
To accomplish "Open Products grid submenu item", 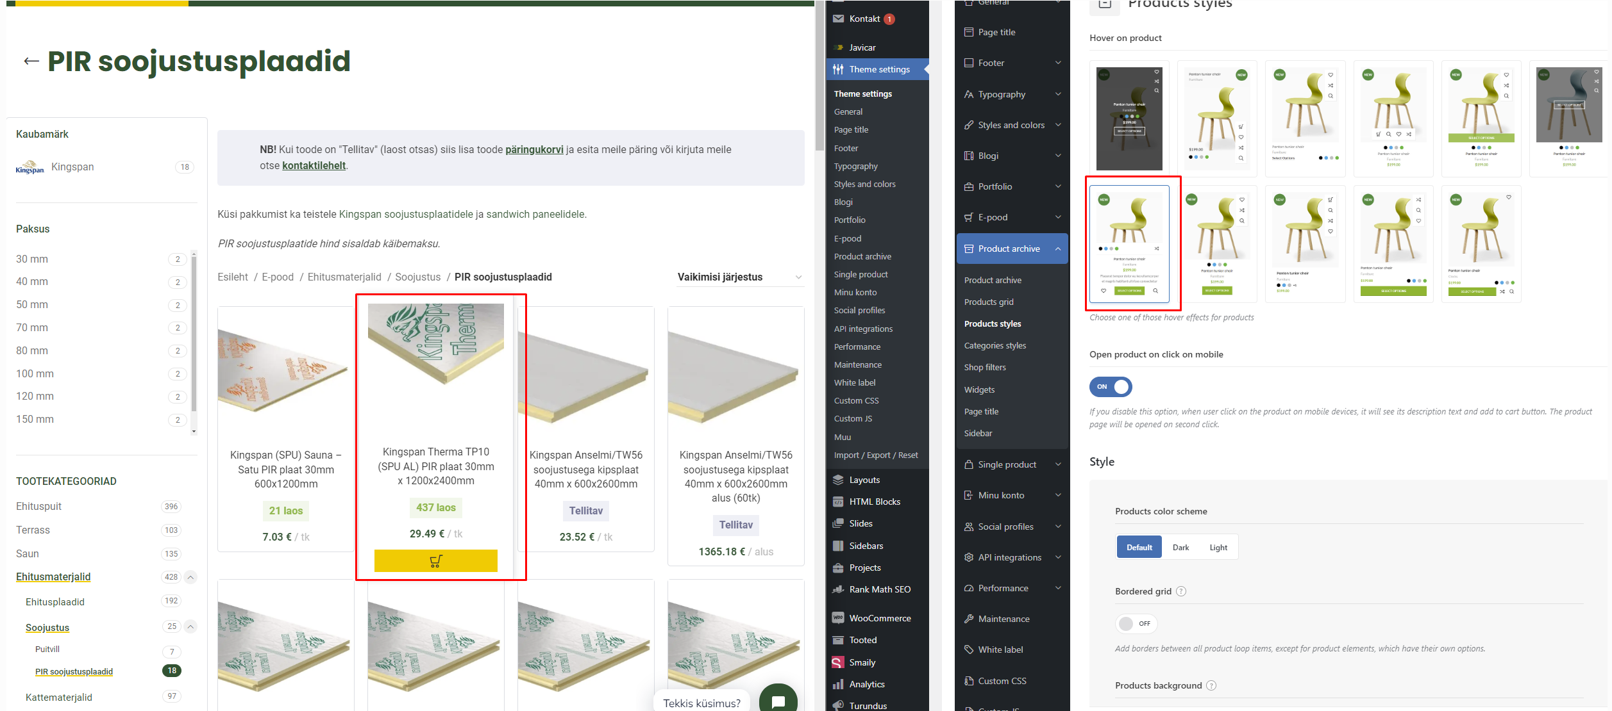I will 989,302.
